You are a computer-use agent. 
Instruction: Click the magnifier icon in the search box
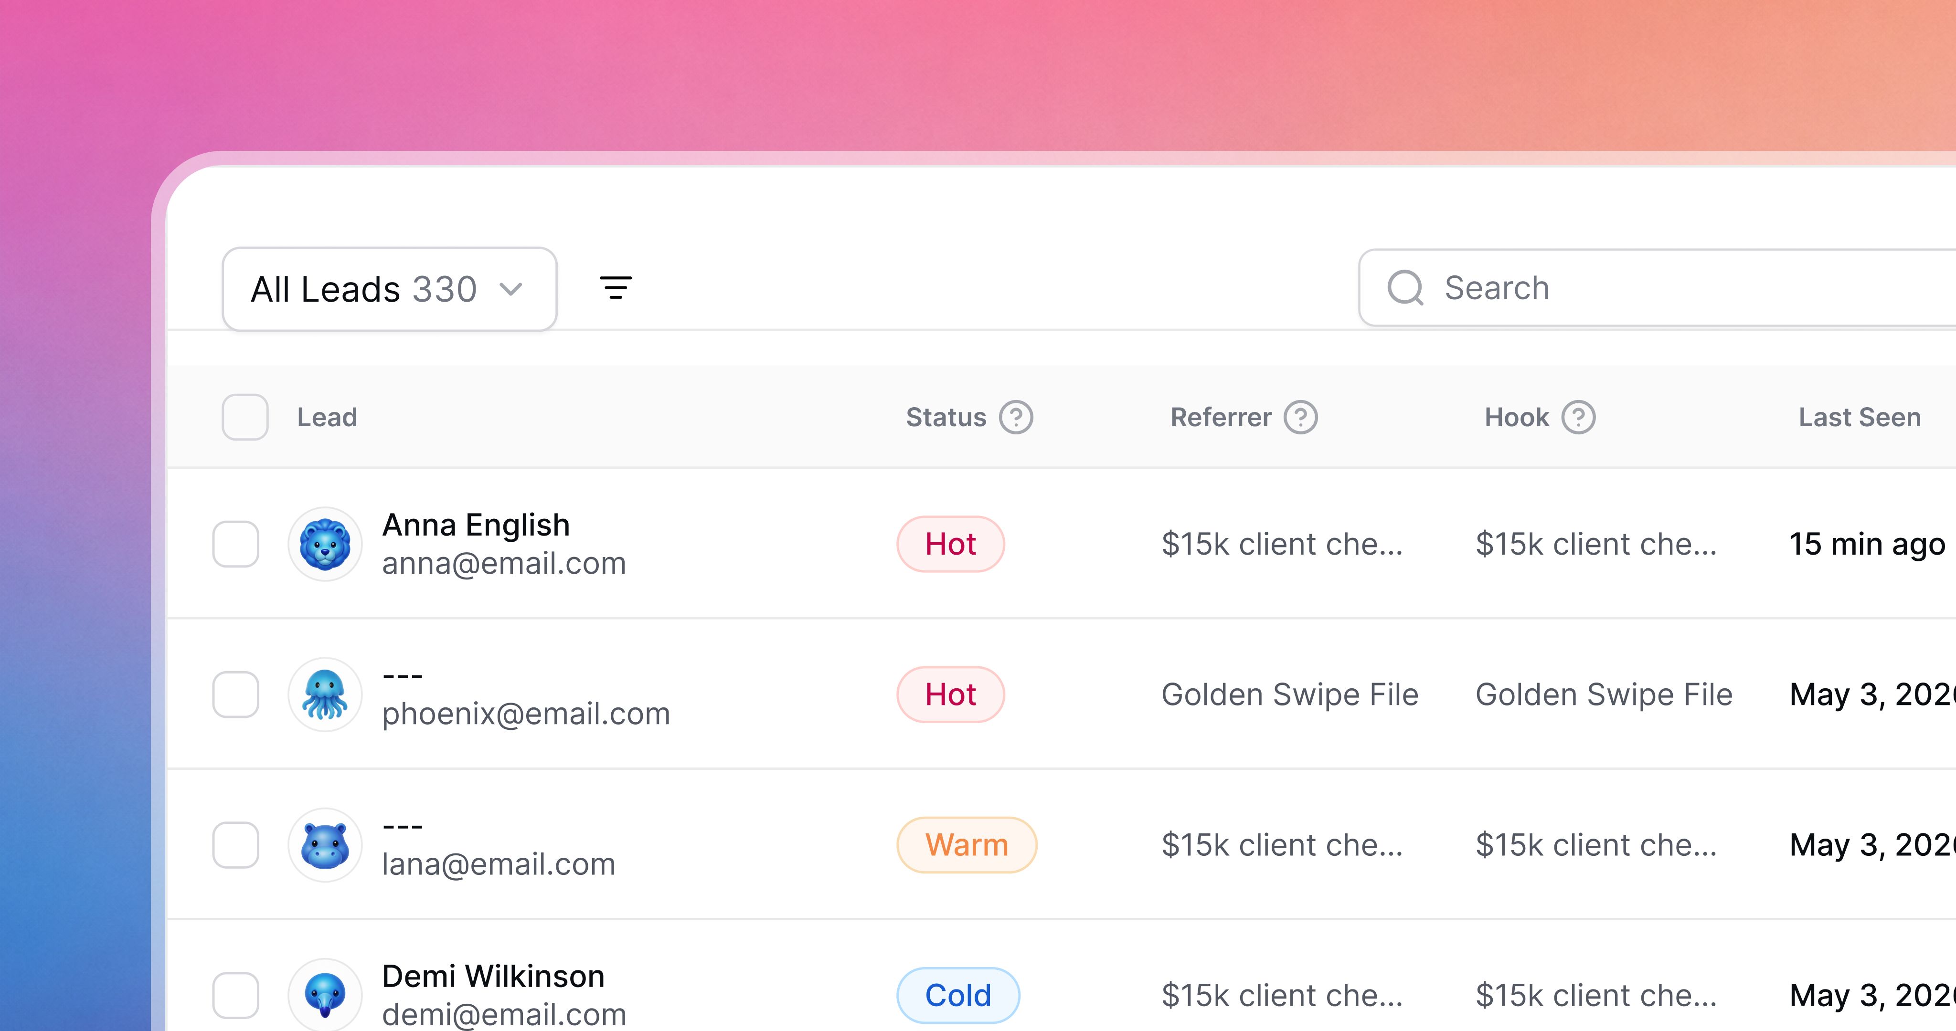pos(1405,288)
